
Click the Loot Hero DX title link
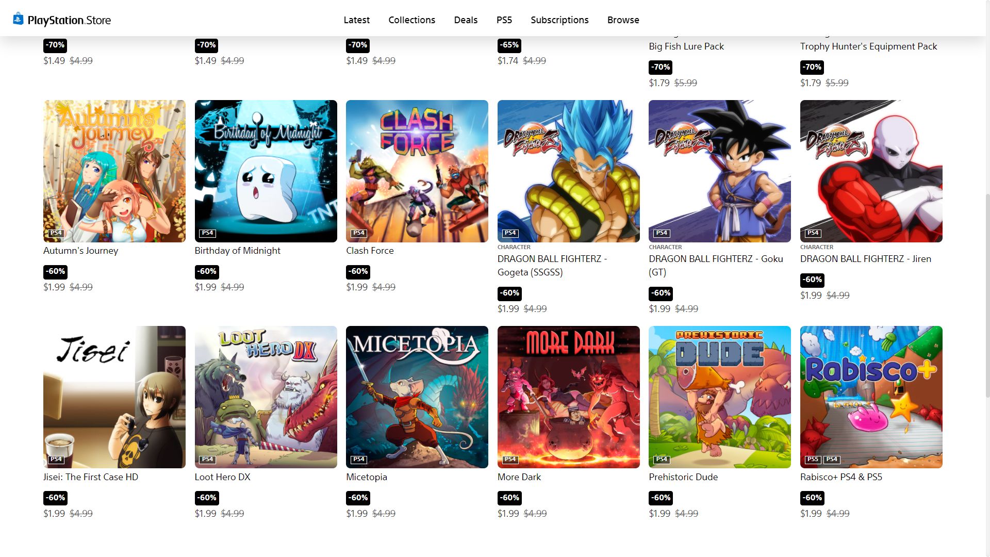(222, 477)
